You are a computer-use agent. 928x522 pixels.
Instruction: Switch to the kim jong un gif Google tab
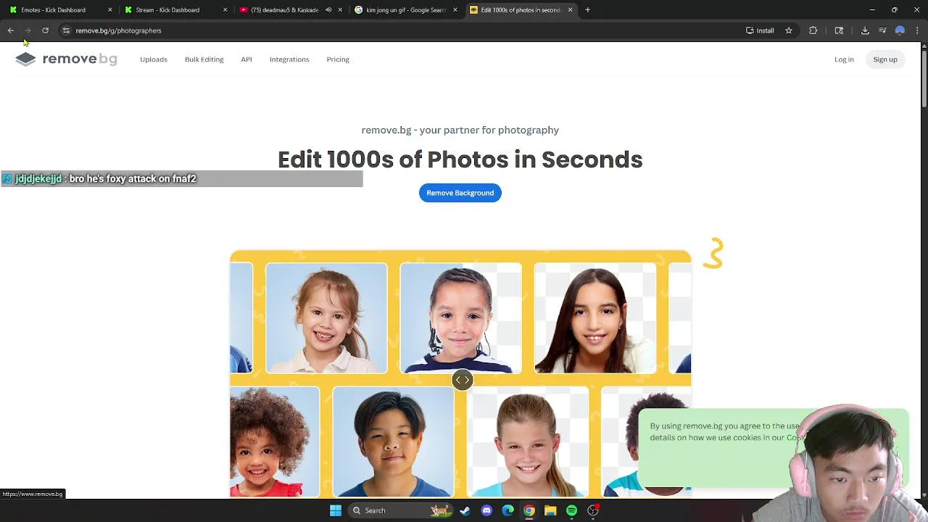405,10
